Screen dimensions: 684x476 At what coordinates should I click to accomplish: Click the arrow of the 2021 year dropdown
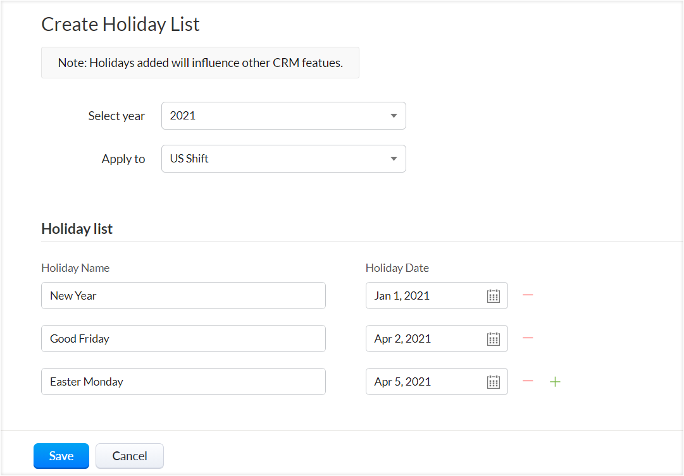(394, 116)
